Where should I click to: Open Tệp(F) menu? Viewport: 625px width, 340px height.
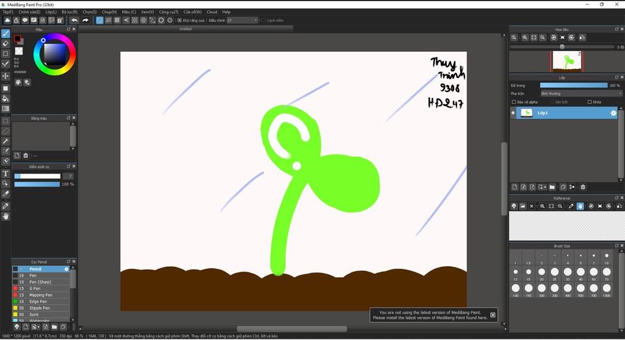tap(7, 12)
